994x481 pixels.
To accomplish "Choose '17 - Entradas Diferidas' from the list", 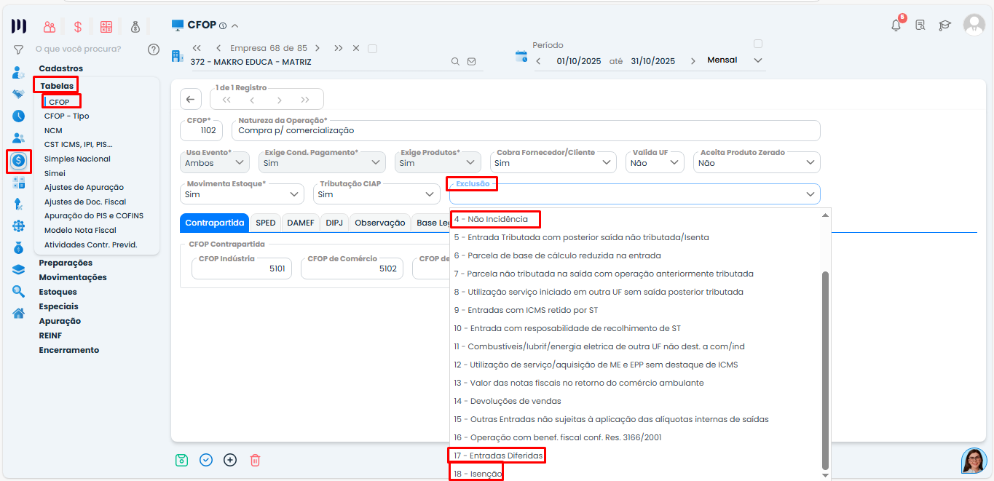I will click(497, 456).
